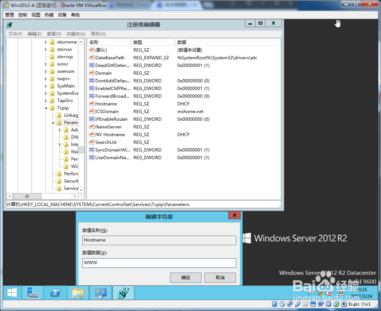Click the VirtualBox optical disk status icon
The image size is (381, 311).
point(282,304)
